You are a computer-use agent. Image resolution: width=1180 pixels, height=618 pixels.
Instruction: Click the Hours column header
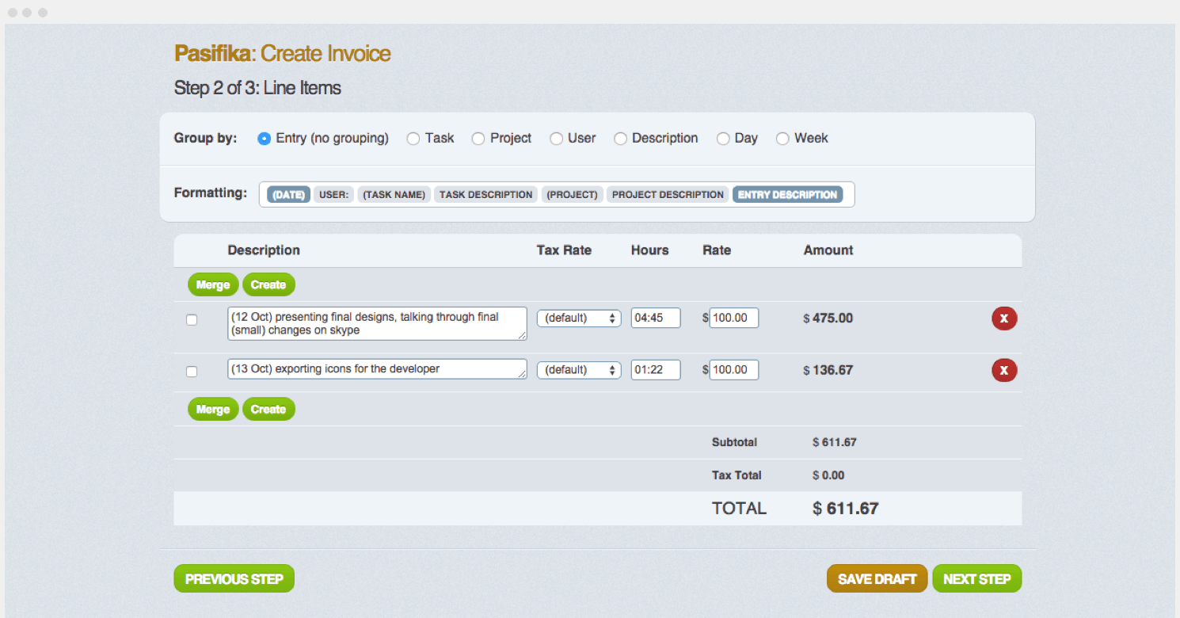(650, 250)
